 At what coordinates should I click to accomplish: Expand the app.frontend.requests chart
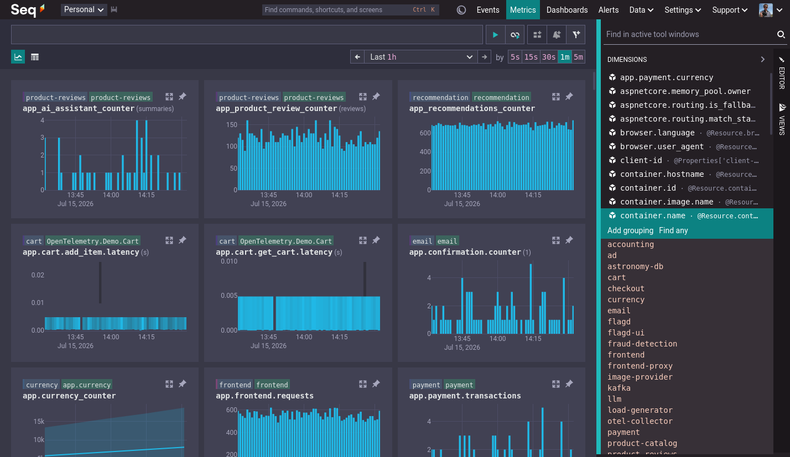(x=363, y=384)
